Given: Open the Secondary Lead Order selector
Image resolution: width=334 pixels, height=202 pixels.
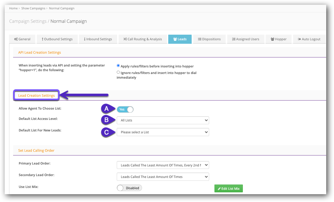Looking at the screenshot, I should point(163,176).
